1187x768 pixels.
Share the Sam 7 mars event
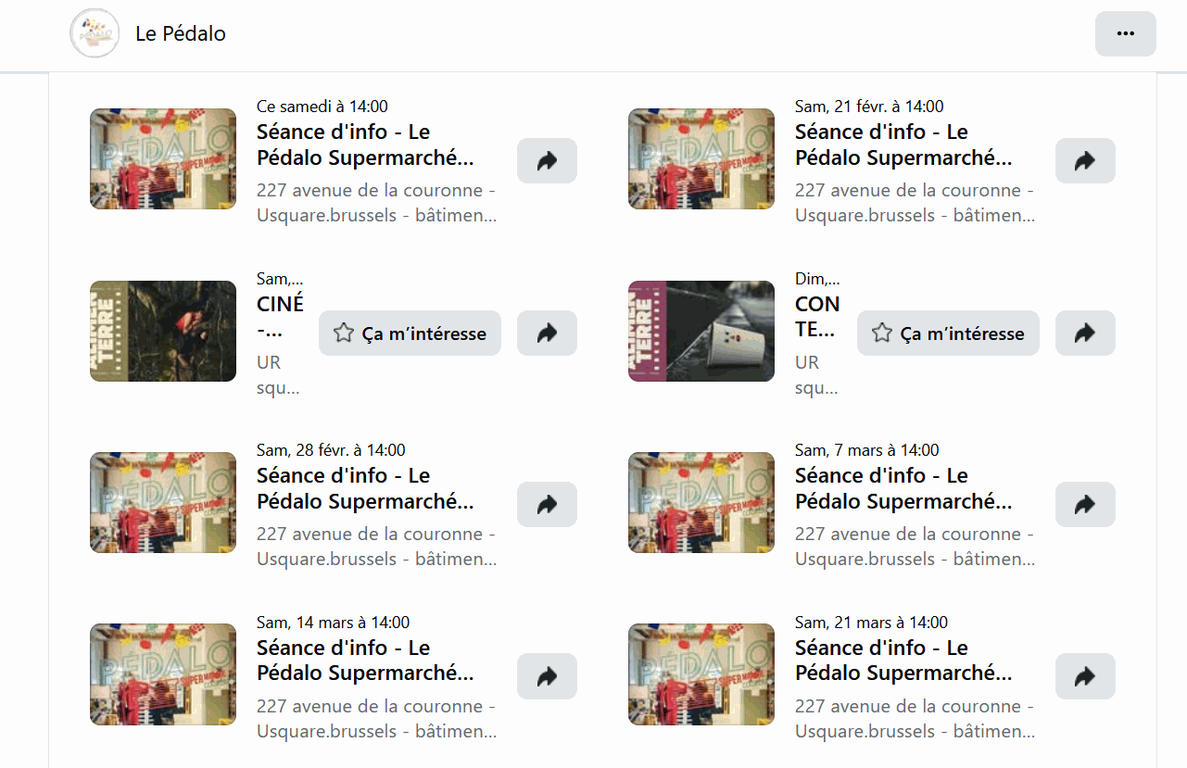[1085, 505]
